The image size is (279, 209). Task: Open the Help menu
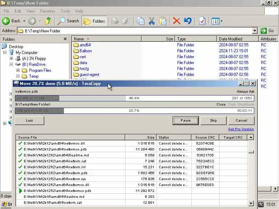[x=79, y=11]
